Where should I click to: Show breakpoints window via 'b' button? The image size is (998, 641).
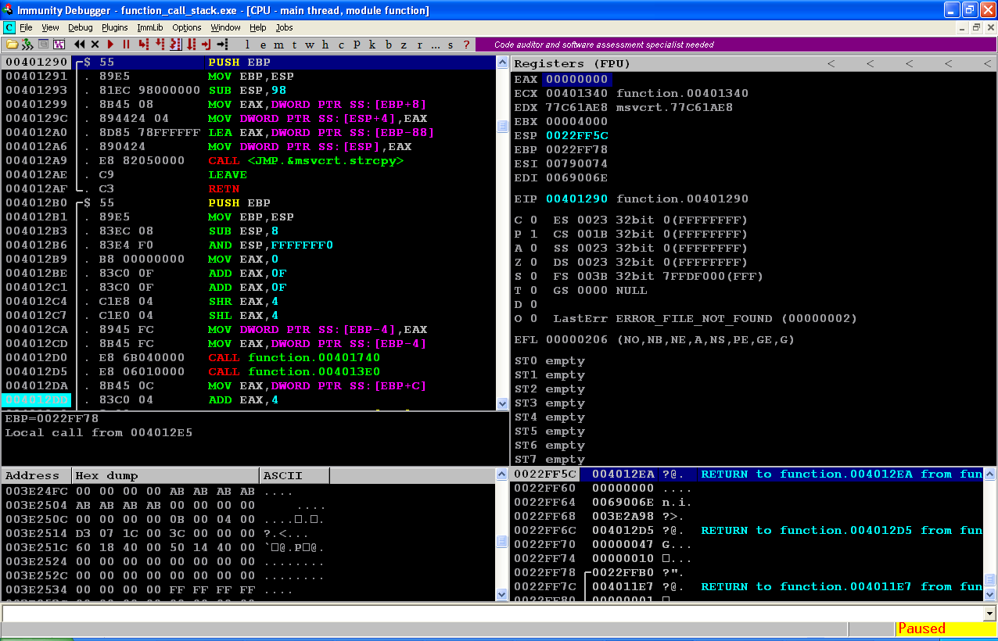(388, 45)
